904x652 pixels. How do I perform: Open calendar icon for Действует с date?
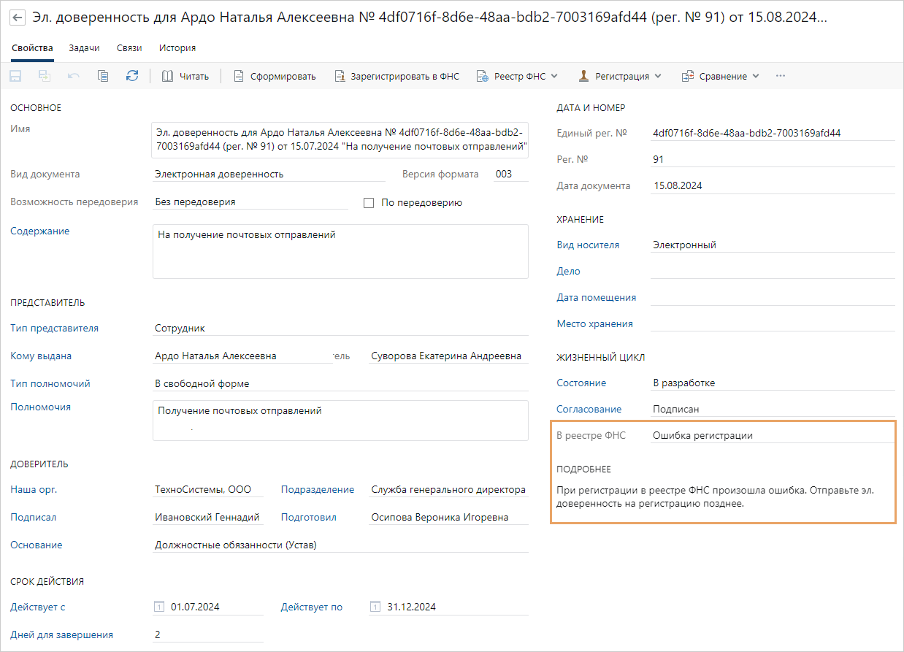pyautogui.click(x=159, y=607)
